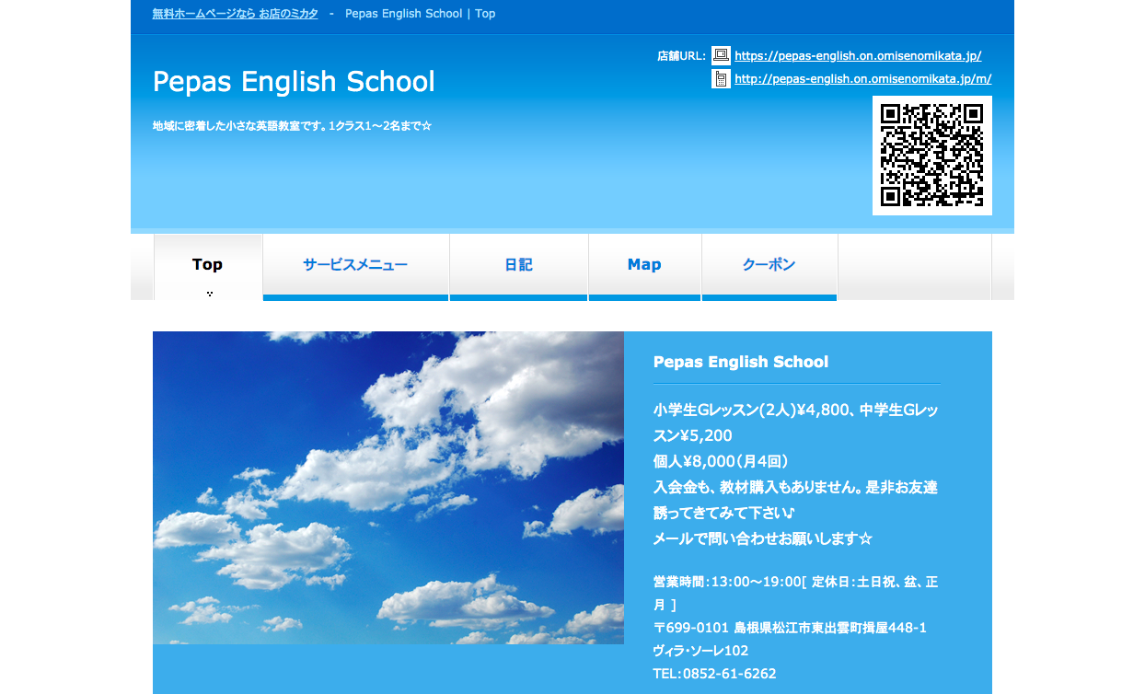Switch to the Map tab
Viewport: 1145px width, 694px height.
pyautogui.click(x=644, y=267)
